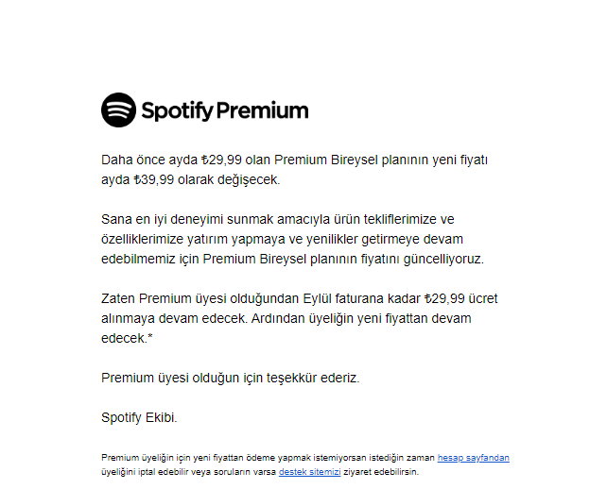Click the asterisk after "edecek."

pos(150,337)
